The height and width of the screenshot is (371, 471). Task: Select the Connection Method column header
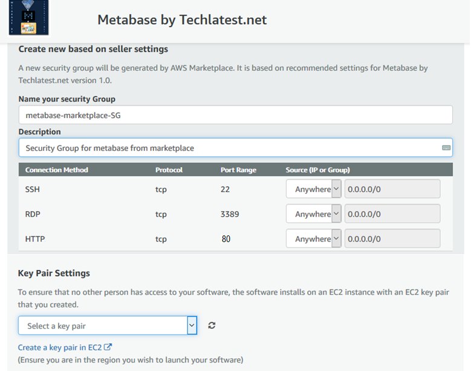pos(57,170)
